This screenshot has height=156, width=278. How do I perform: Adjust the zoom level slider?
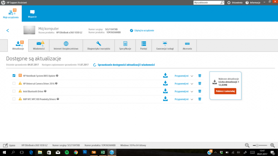click(x=257, y=145)
